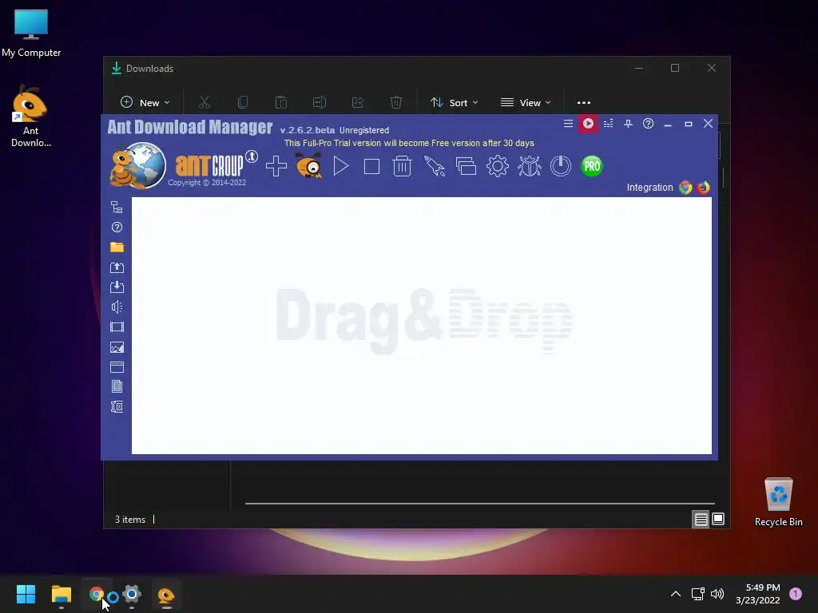Pin the Ant Download Manager window on top
This screenshot has height=613, width=818.
tap(628, 124)
